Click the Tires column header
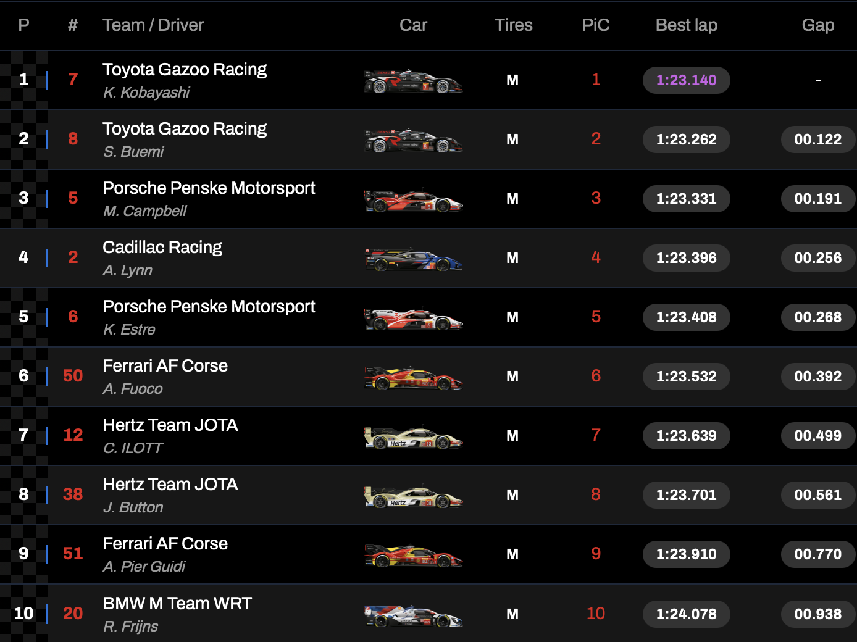The image size is (857, 642). [x=513, y=25]
